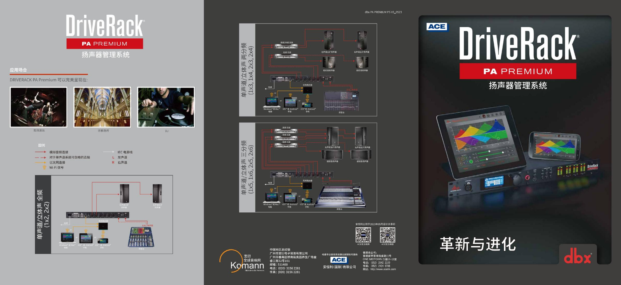
Task: Click the Wi-Fi signal legend icon
Action: click(x=44, y=168)
